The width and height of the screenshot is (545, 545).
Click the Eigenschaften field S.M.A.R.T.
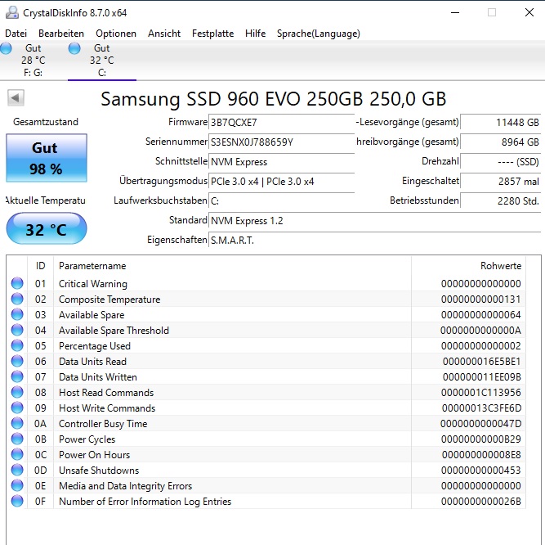click(x=375, y=241)
